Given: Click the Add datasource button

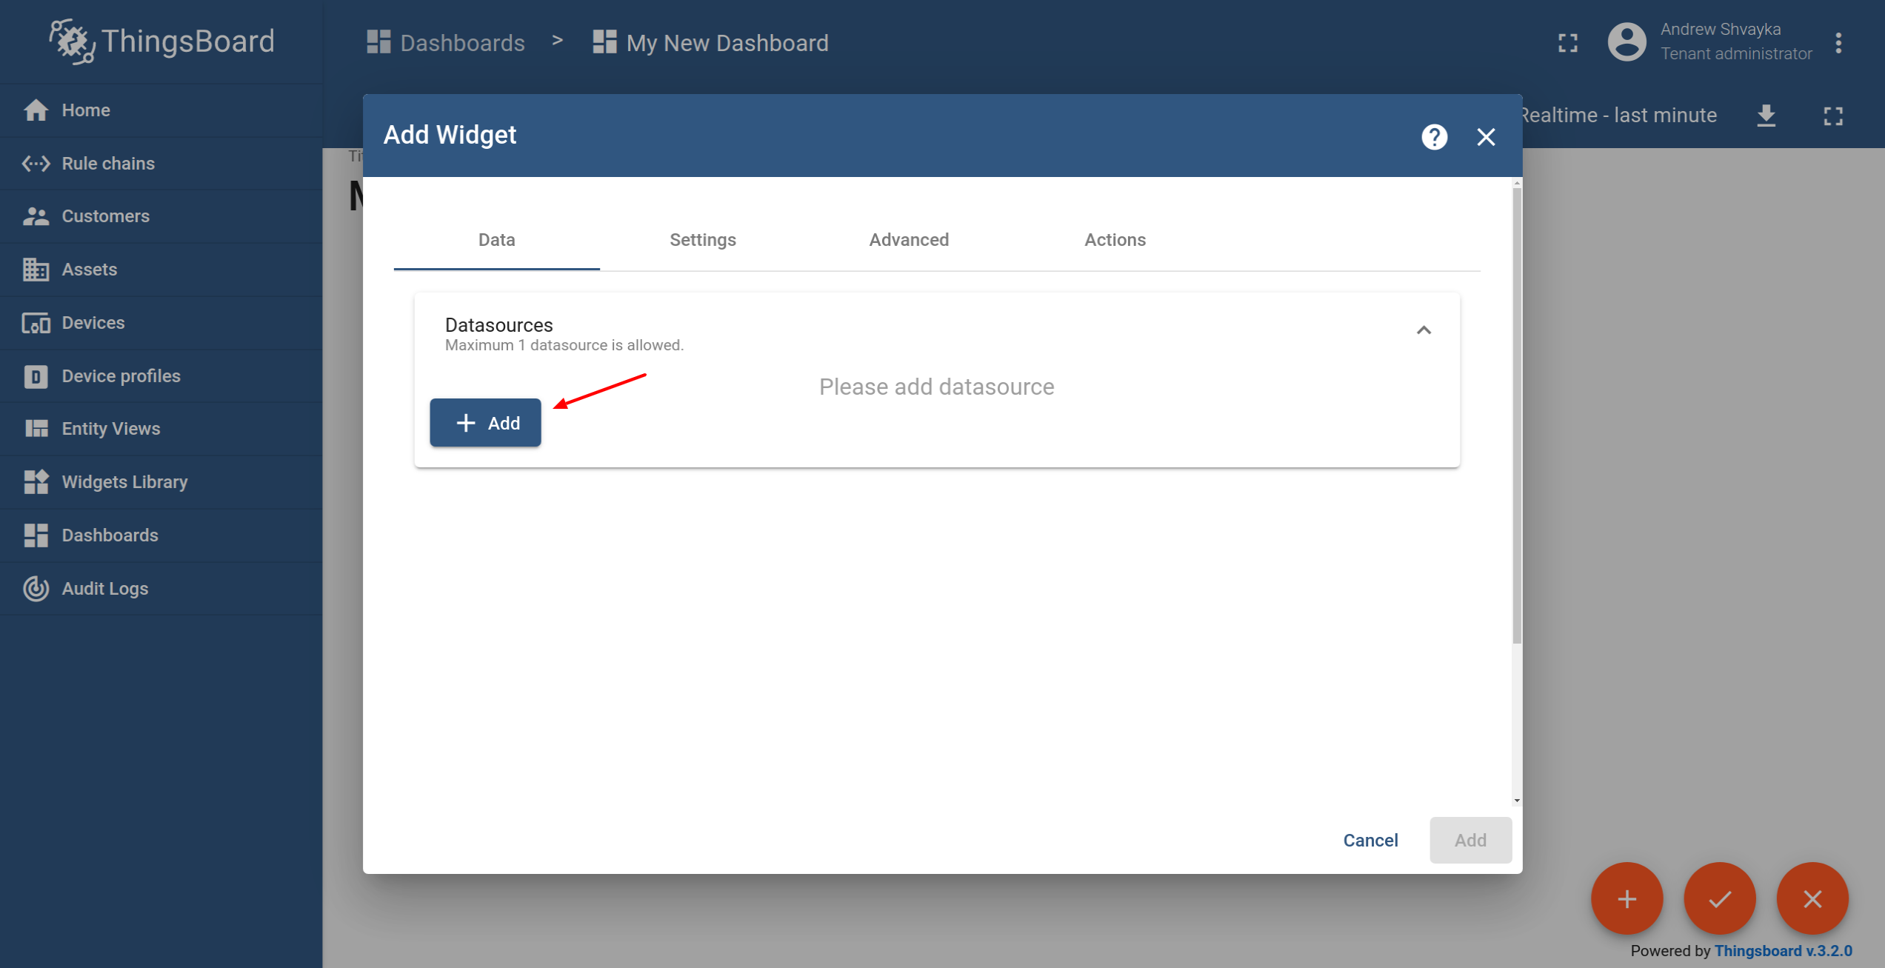Looking at the screenshot, I should tap(486, 423).
